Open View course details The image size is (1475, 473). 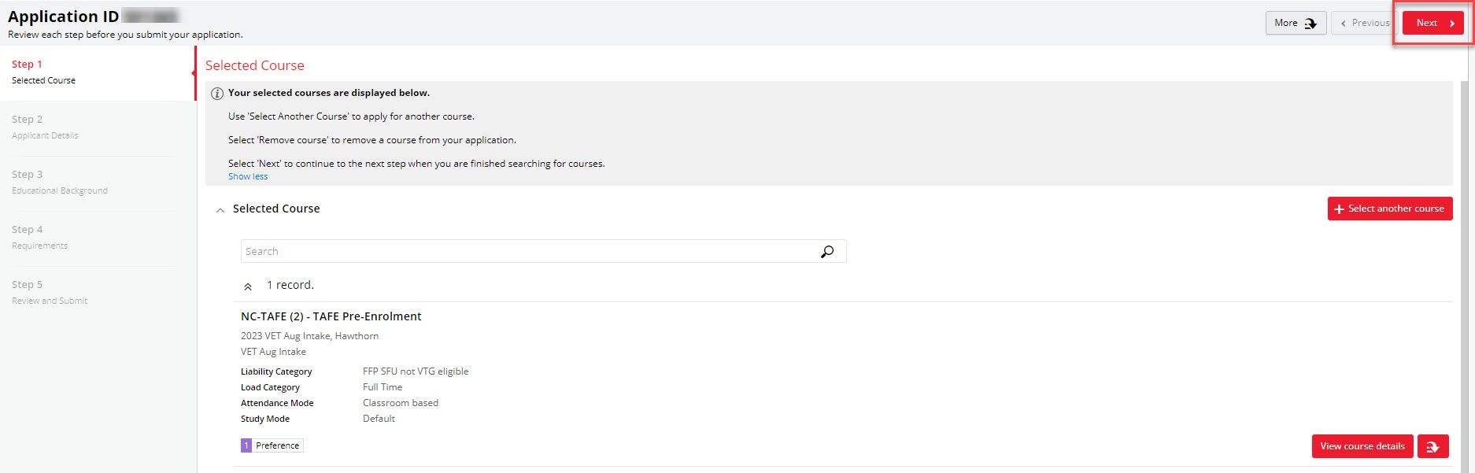tap(1362, 446)
